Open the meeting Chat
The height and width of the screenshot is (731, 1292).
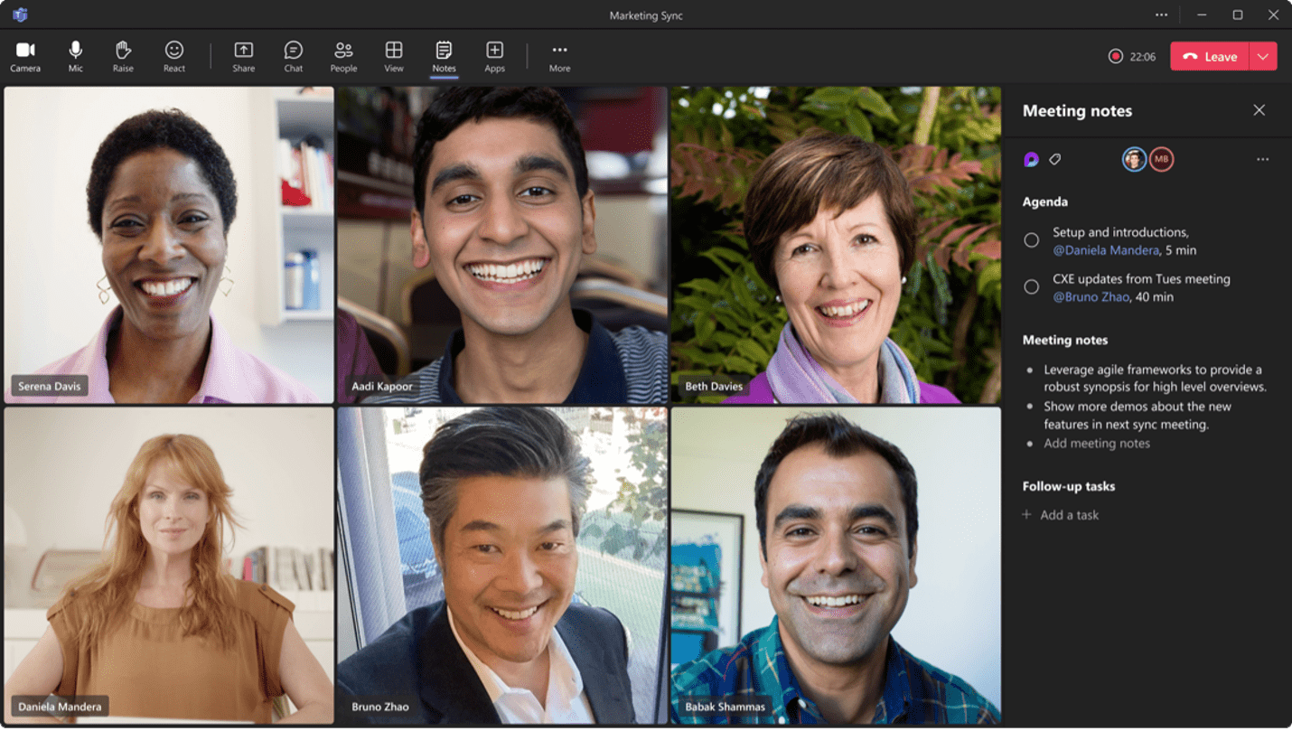(294, 56)
